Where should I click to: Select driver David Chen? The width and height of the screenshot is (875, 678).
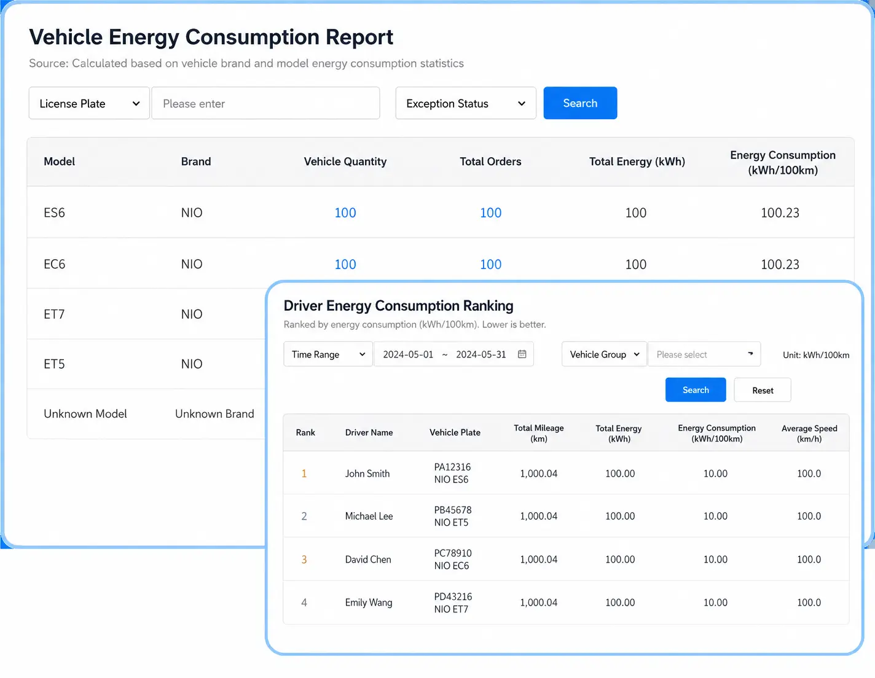pos(368,559)
